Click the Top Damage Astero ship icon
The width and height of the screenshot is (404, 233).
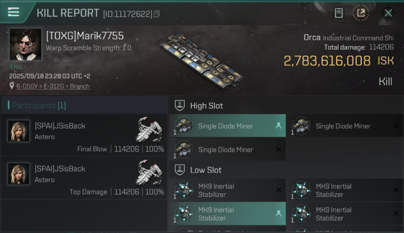pos(149,172)
